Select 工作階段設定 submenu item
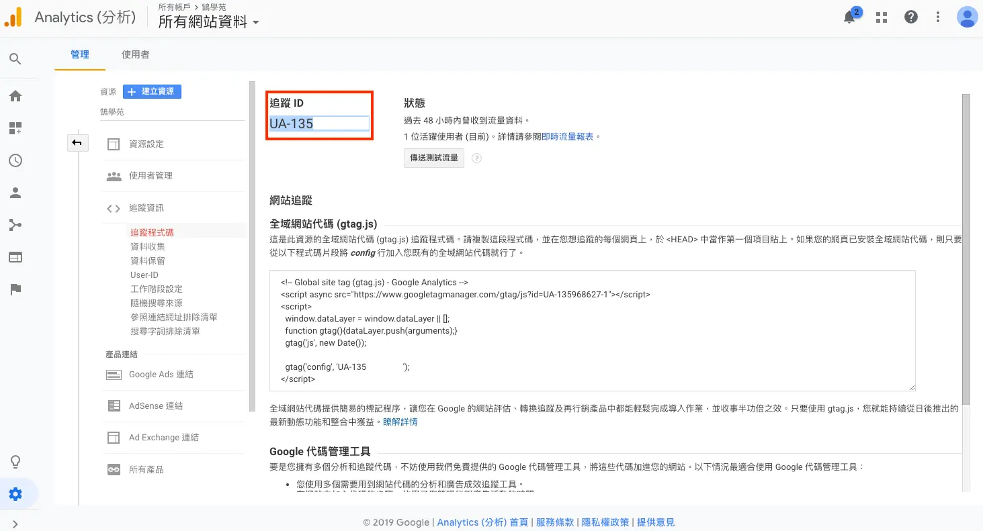The height and width of the screenshot is (531, 983). (157, 289)
